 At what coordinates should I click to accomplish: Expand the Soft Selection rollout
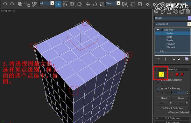tap(172, 118)
